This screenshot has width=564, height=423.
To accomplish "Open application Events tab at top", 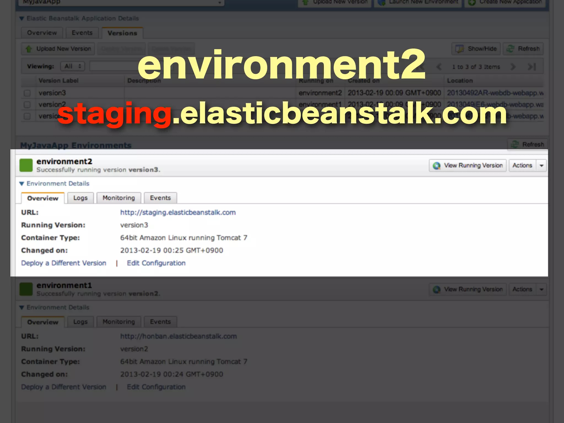I will pyautogui.click(x=82, y=33).
